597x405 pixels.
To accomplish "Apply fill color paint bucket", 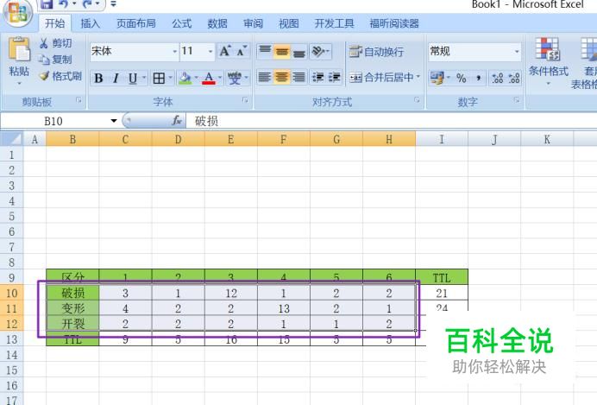I will [185, 79].
